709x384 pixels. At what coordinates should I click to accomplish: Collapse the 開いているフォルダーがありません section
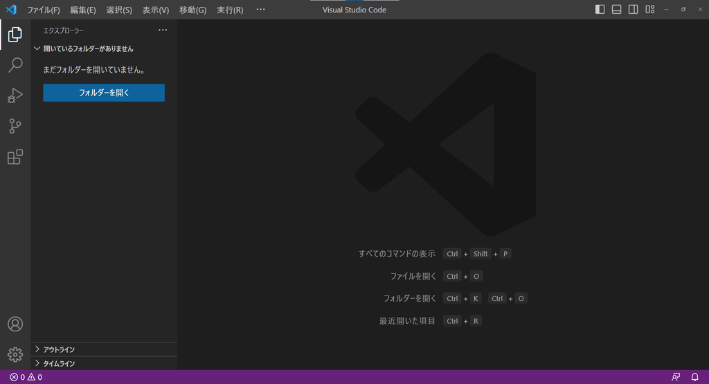104,49
